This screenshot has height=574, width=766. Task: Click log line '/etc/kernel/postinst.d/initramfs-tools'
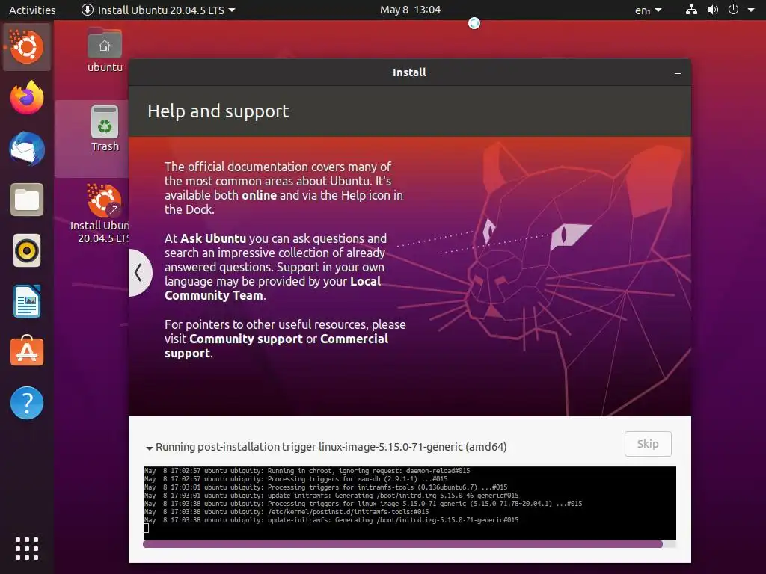coord(287,513)
